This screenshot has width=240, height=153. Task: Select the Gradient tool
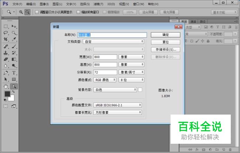(14, 59)
